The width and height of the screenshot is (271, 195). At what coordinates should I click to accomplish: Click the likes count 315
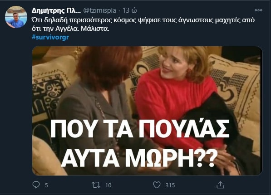(170, 185)
